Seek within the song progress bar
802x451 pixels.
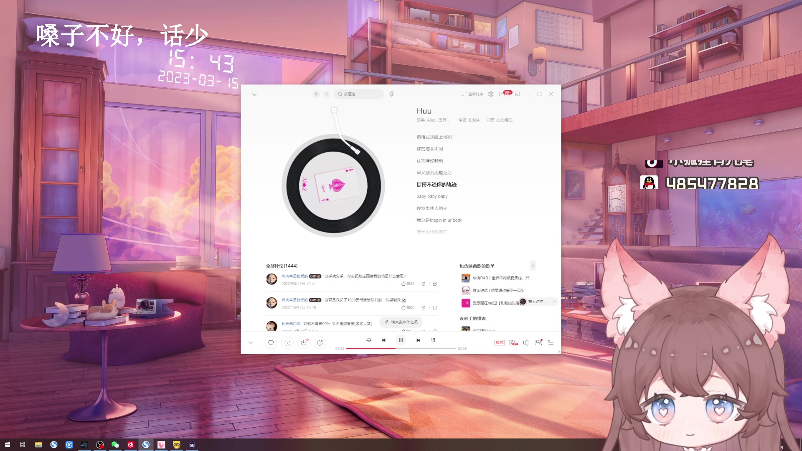click(x=401, y=349)
